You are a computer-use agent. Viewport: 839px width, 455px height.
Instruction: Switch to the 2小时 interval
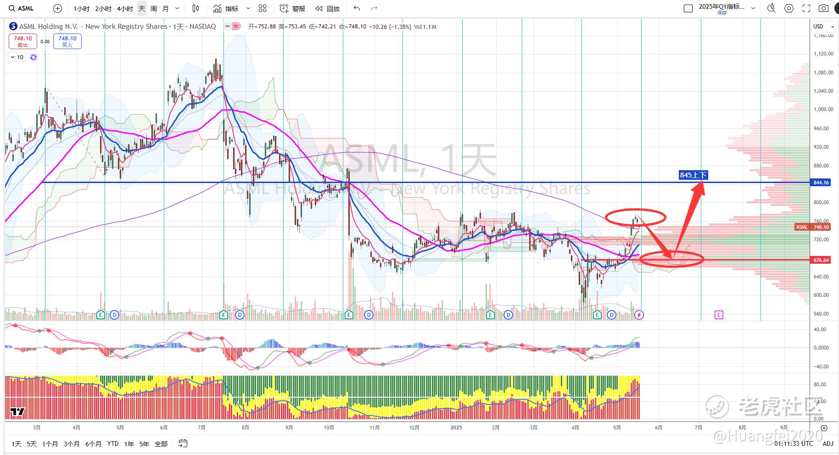coord(103,8)
